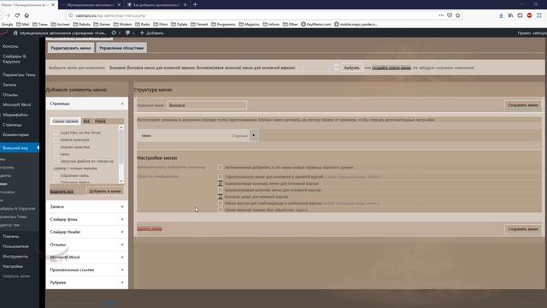The width and height of the screenshot is (547, 308).
Task: Enable auto-add new top-level pages checkbox
Action: coord(221,168)
